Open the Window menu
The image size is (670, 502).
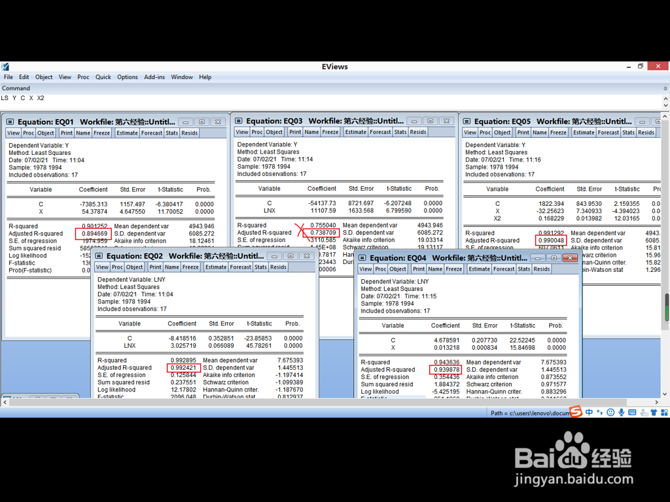tap(182, 77)
